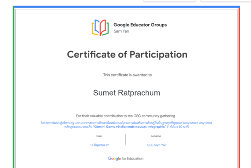Click the location value 'GEG Sam Yan'
Screen dimensions: 251x168
point(157,145)
